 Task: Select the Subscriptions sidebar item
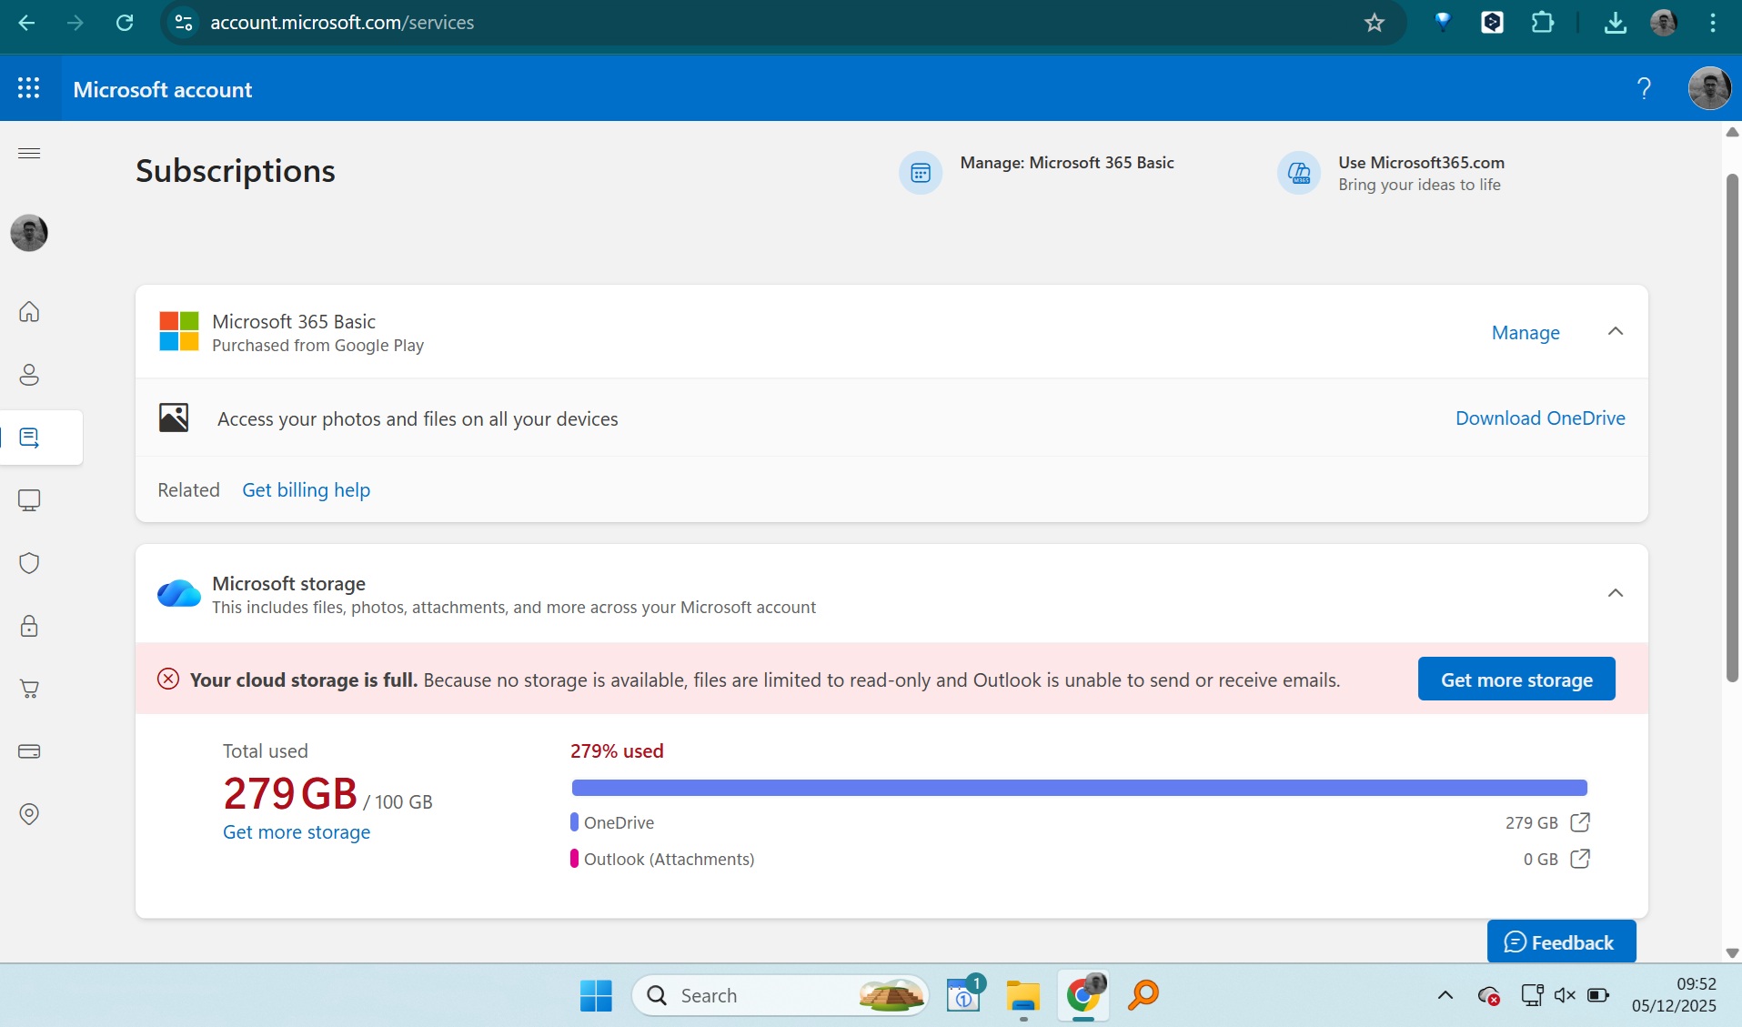tap(41, 438)
